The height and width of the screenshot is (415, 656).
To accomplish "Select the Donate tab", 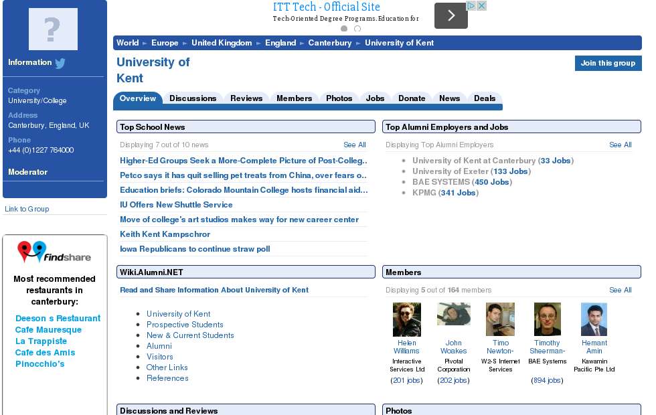I will (412, 98).
